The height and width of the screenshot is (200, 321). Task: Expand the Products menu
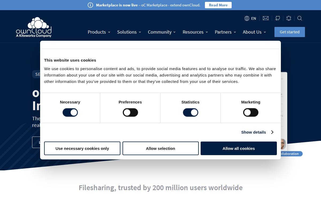point(99,32)
